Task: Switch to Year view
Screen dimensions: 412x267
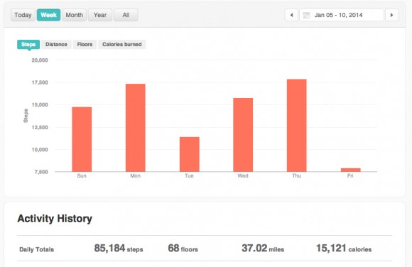Action: tap(100, 15)
